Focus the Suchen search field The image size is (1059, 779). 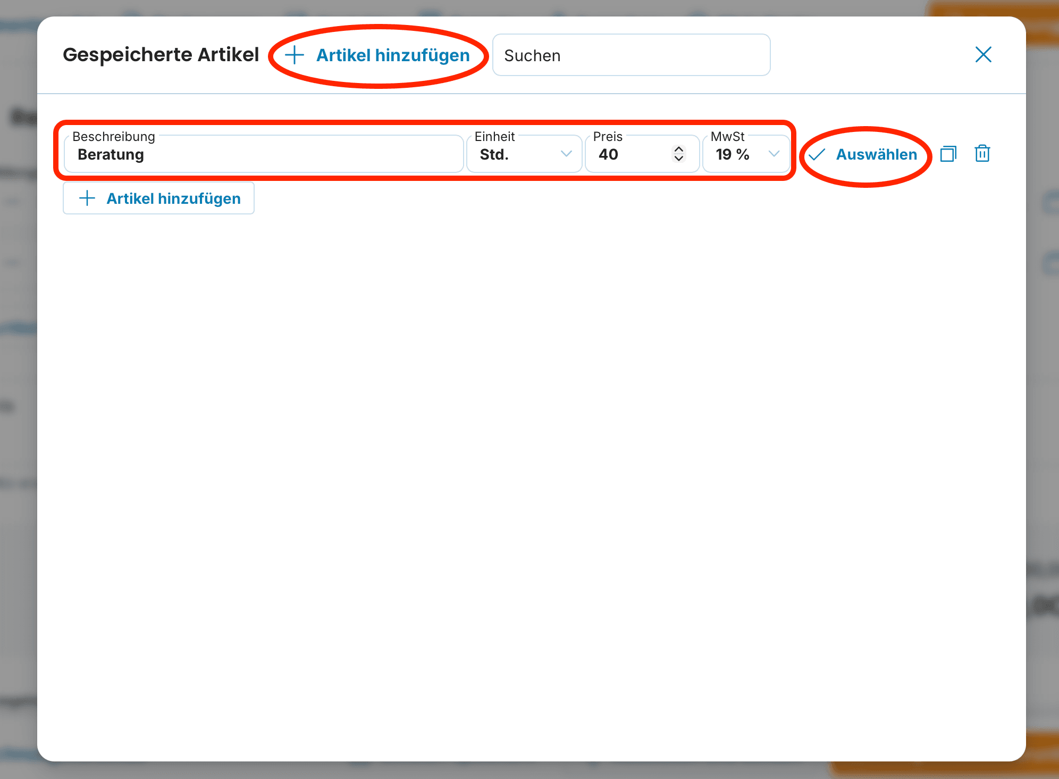point(631,55)
